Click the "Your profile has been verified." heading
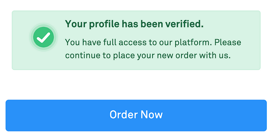273x140 pixels. 134,24
